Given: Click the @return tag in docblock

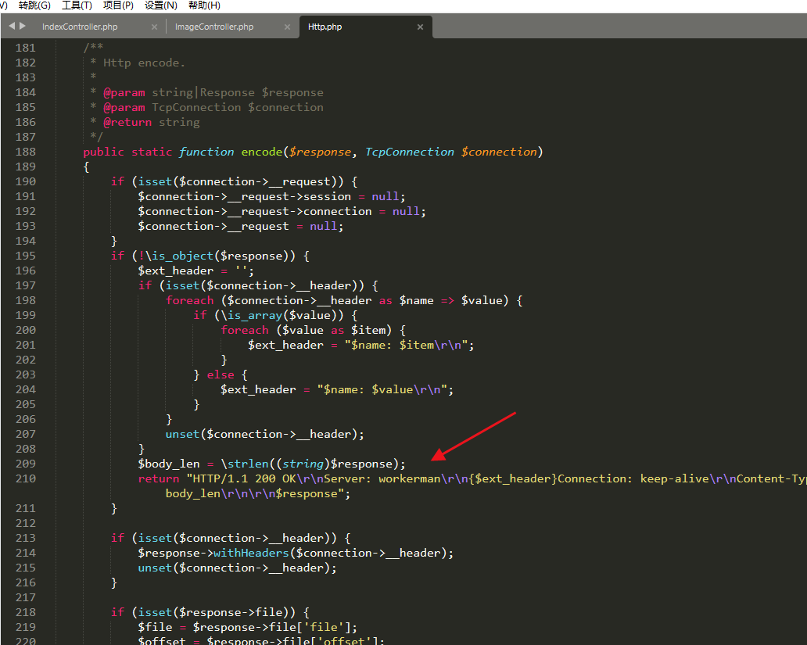Looking at the screenshot, I should (x=127, y=123).
